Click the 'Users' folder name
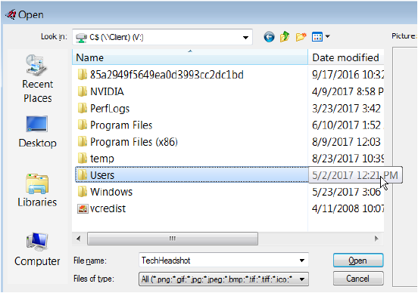Image resolution: width=418 pixels, height=293 pixels. (x=102, y=175)
